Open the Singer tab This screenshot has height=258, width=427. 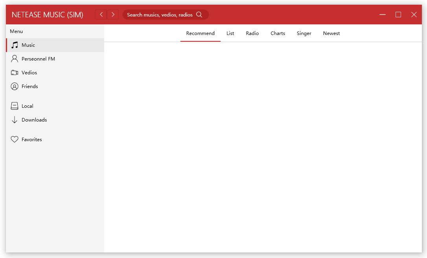304,33
